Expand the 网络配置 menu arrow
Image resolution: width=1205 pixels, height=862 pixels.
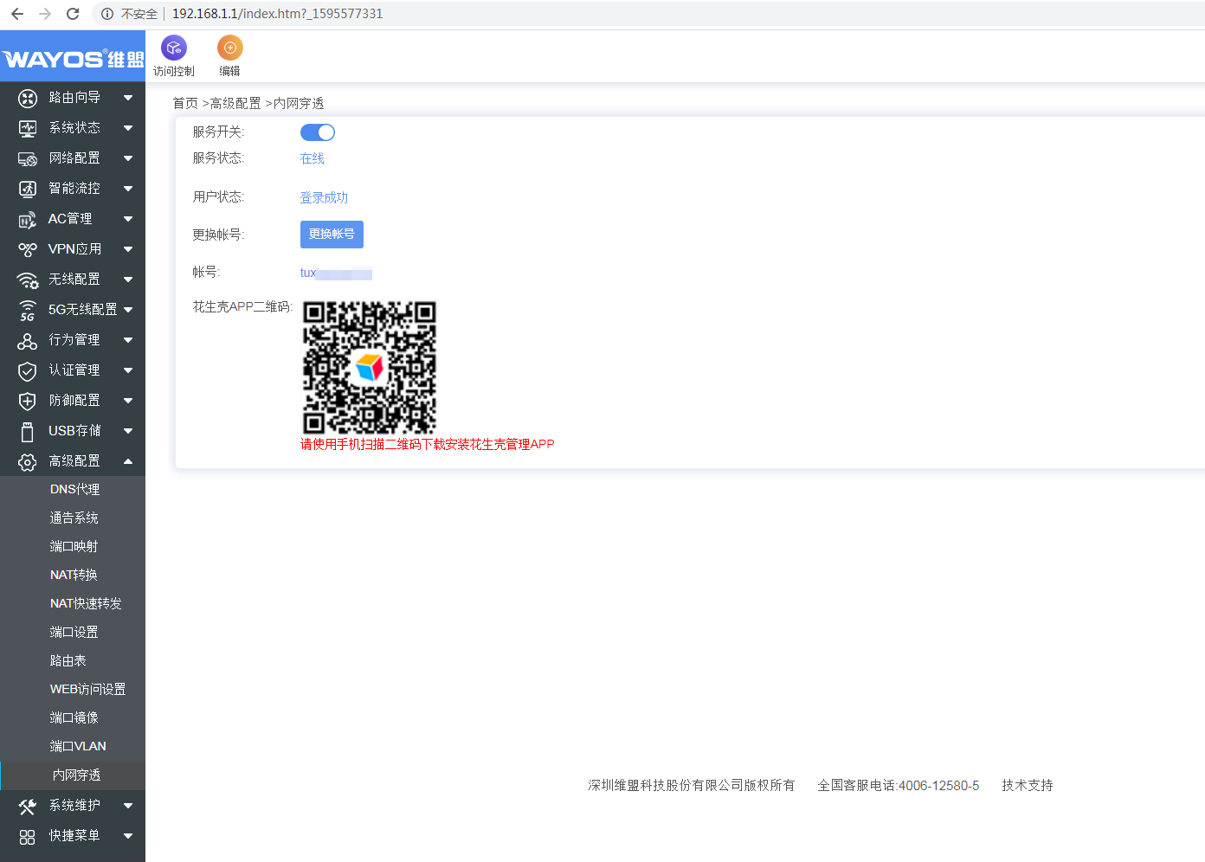click(x=128, y=158)
